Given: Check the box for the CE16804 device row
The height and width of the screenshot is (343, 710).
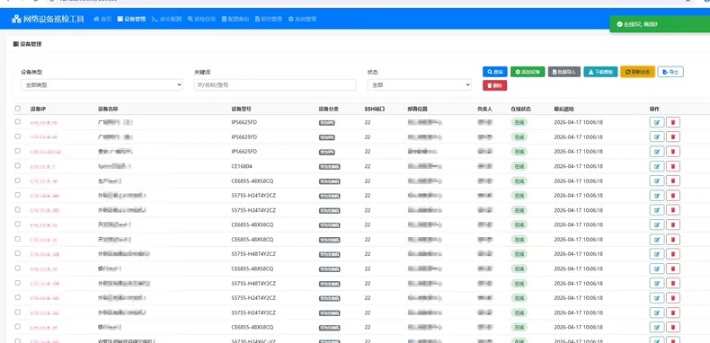Looking at the screenshot, I should coord(18,165).
